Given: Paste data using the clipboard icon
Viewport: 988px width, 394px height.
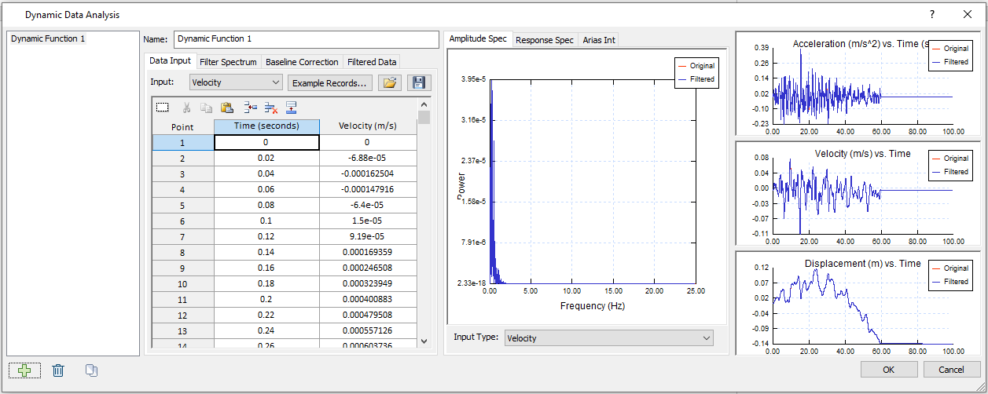Looking at the screenshot, I should coord(226,108).
